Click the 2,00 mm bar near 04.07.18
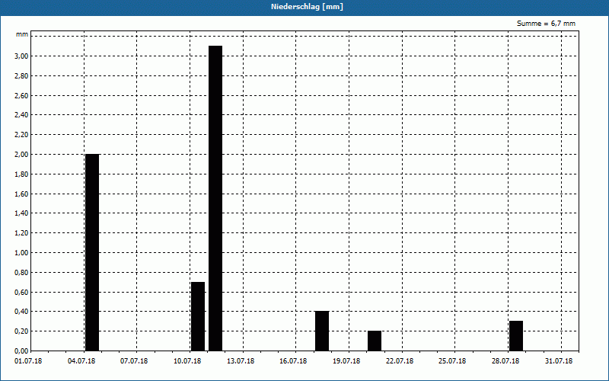The image size is (609, 381). [x=92, y=252]
